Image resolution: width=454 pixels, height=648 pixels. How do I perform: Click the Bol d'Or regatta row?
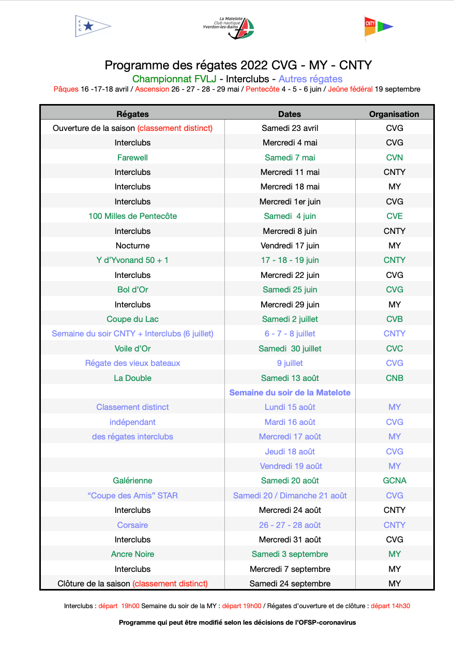[237, 289]
